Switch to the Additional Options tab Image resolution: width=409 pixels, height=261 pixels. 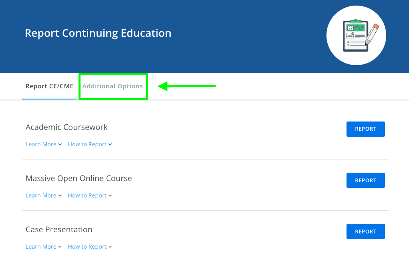pyautogui.click(x=113, y=86)
